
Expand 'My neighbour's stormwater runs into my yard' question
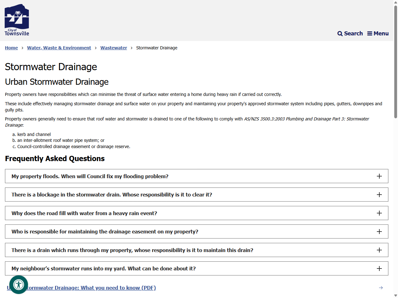pyautogui.click(x=197, y=269)
